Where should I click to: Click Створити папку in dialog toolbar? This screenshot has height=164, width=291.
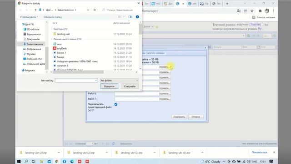click(53, 17)
